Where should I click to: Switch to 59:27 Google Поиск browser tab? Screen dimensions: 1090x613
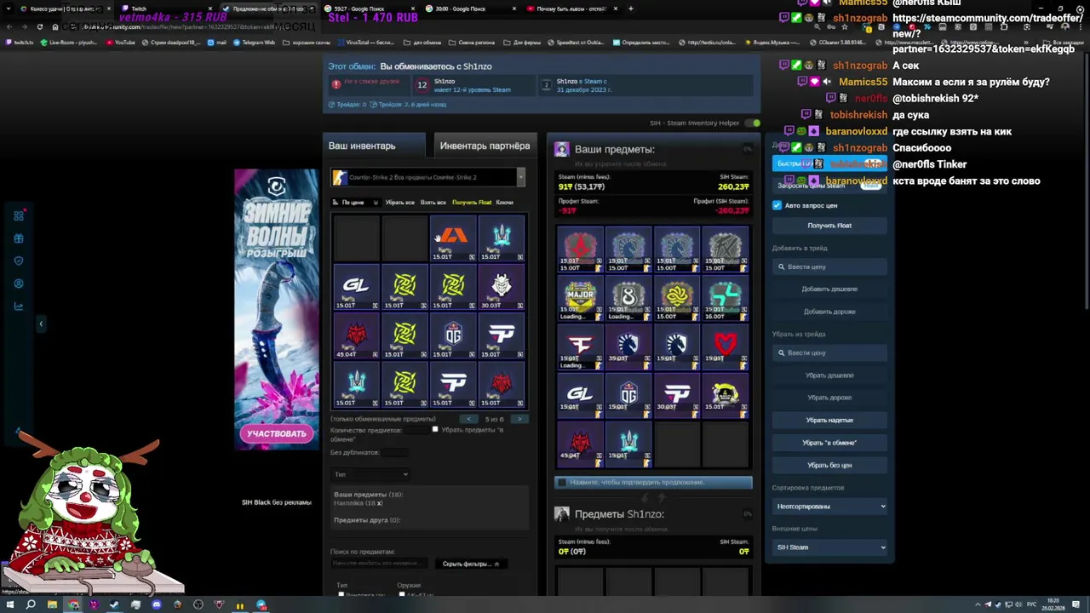pos(370,9)
